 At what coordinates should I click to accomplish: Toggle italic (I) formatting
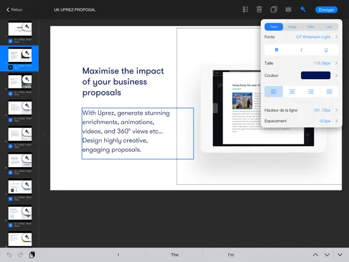tap(302, 50)
